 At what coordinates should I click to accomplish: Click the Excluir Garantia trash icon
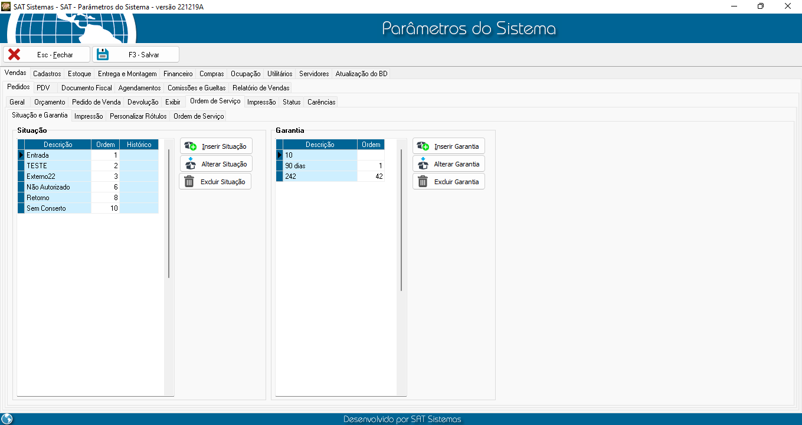(423, 181)
